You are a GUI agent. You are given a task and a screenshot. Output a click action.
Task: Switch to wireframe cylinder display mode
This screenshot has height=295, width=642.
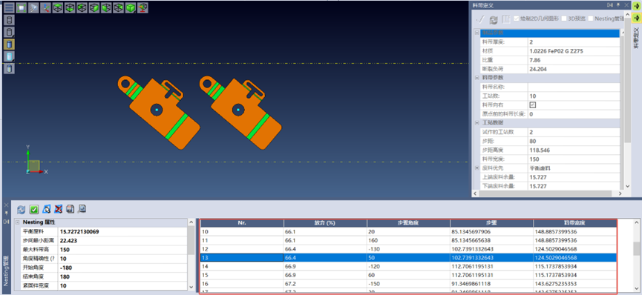[x=9, y=19]
